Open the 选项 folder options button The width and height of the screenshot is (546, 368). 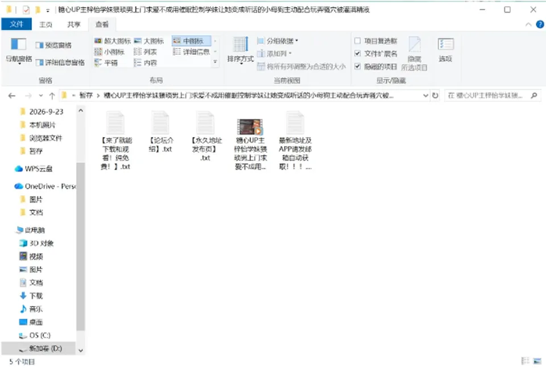tap(445, 51)
